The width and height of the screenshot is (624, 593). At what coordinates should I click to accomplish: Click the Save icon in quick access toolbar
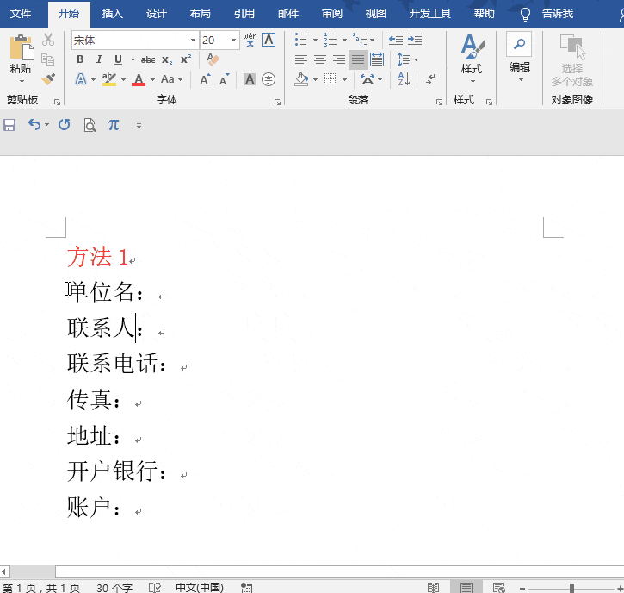click(9, 125)
